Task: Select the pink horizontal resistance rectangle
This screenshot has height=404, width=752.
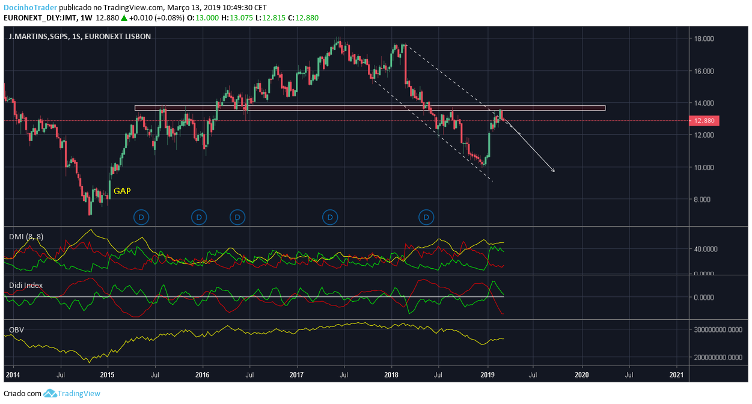Action: pos(370,108)
